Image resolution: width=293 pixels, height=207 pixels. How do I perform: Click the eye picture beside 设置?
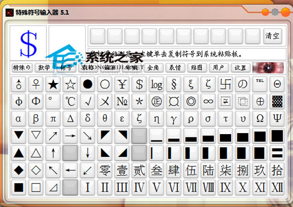point(268,68)
